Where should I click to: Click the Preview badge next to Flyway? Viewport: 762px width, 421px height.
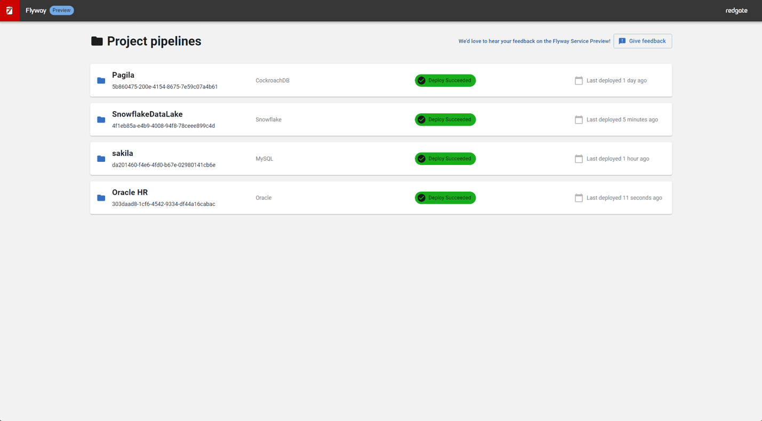click(61, 11)
